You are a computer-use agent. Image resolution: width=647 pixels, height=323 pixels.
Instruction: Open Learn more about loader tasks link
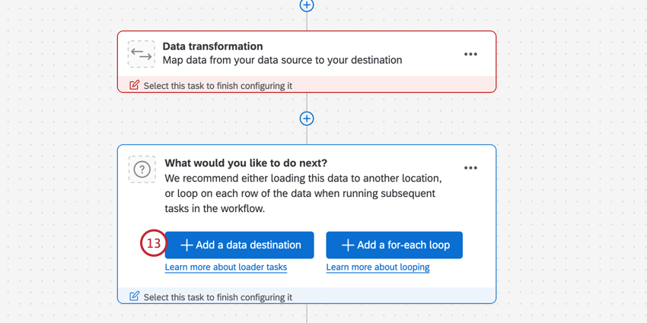226,268
